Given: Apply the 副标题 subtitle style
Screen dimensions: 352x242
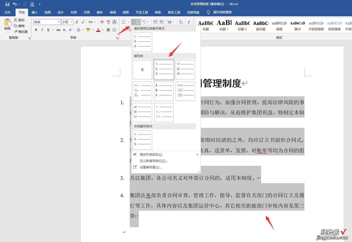Looking at the screenshot, I should [x=261, y=25].
